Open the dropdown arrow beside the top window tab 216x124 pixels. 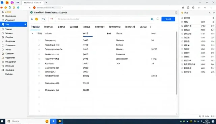(46, 3)
